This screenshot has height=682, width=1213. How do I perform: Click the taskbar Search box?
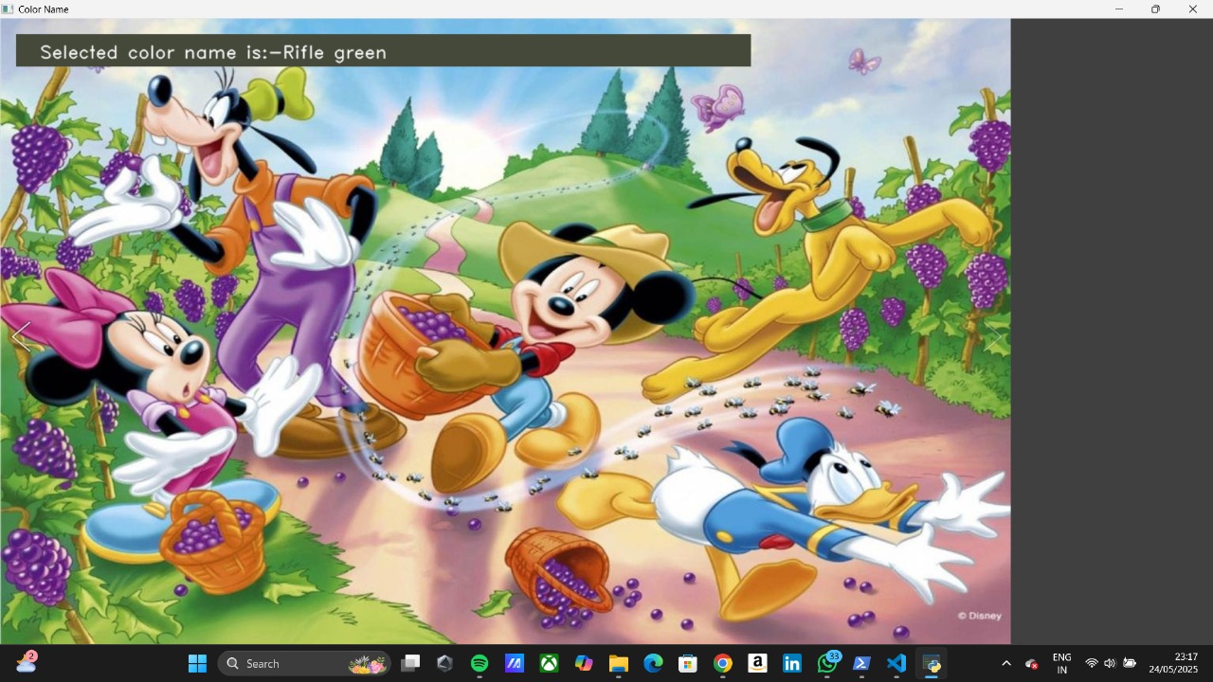pos(304,663)
